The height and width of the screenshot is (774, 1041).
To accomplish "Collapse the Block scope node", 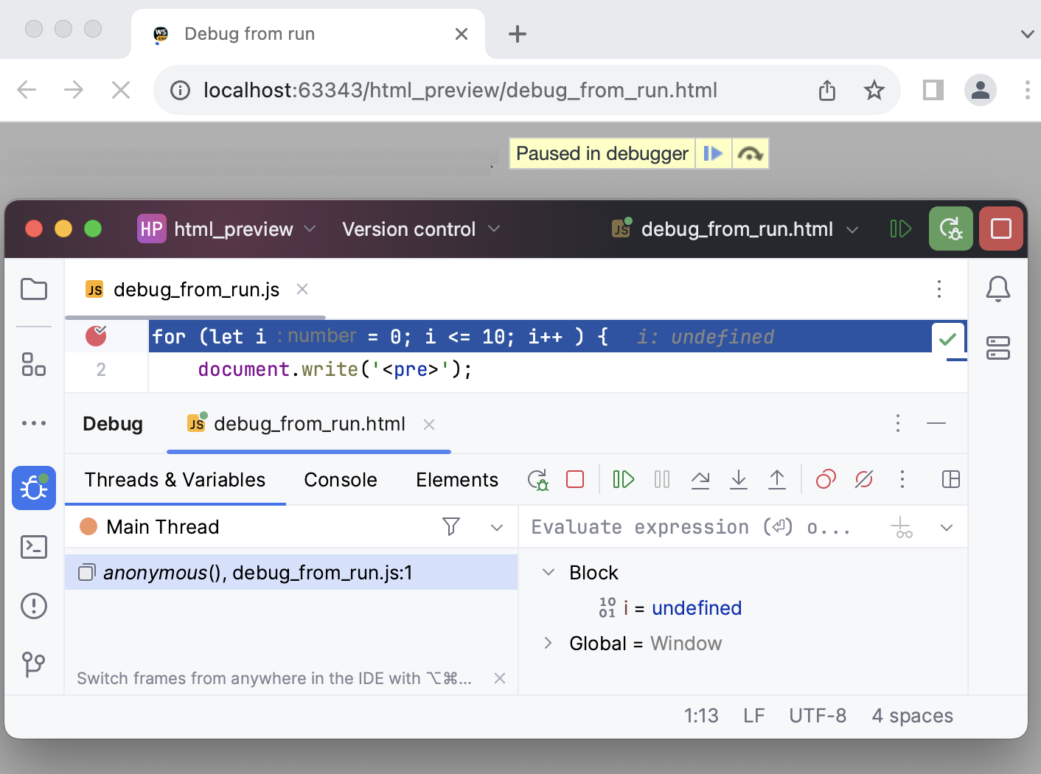I will [547, 572].
